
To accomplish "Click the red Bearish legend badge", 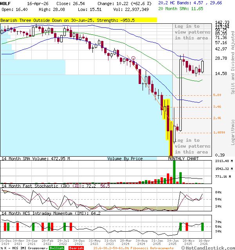I will coord(76,248).
